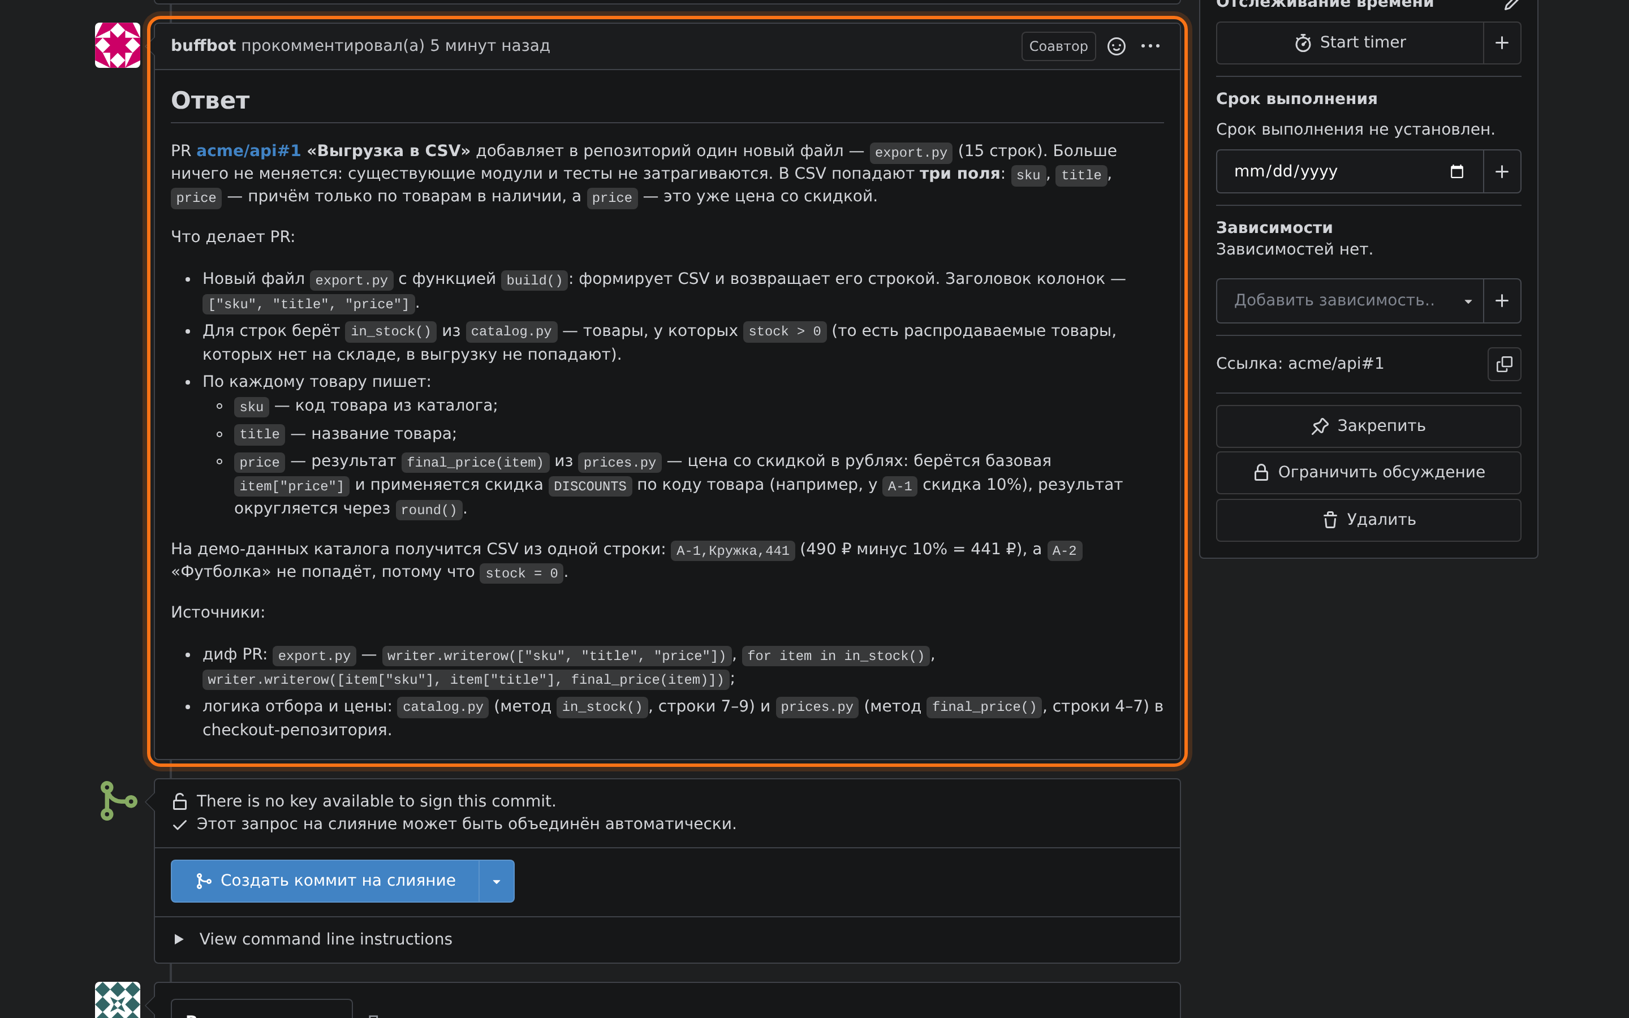Open emoji reaction picker on buffbot comment
The width and height of the screenshot is (1629, 1018).
point(1116,46)
